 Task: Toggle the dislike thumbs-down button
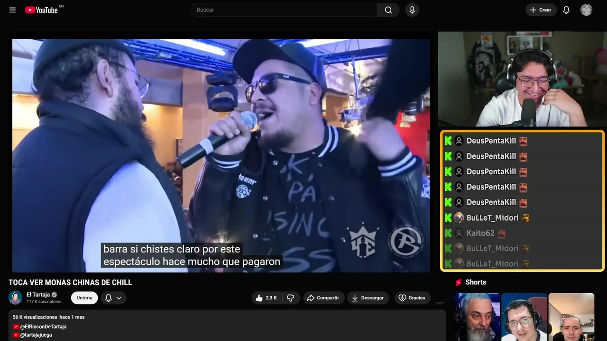tap(291, 298)
